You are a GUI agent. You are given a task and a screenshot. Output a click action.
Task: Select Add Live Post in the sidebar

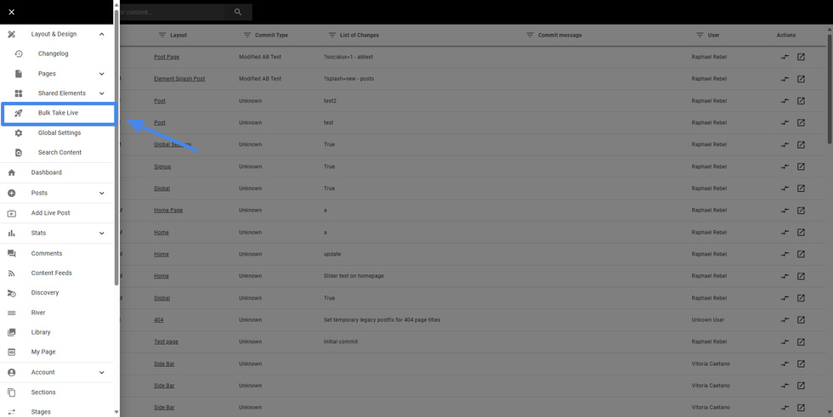51,213
